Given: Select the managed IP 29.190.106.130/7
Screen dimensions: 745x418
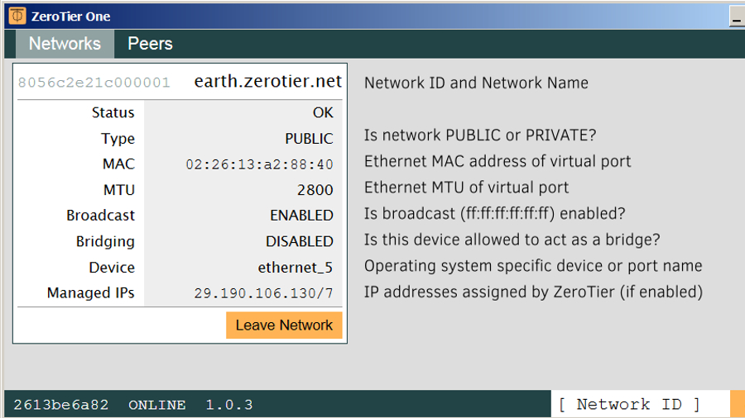Looking at the screenshot, I should pyautogui.click(x=263, y=293).
